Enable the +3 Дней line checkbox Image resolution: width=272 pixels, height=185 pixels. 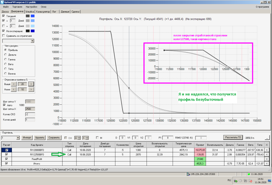[3, 26]
